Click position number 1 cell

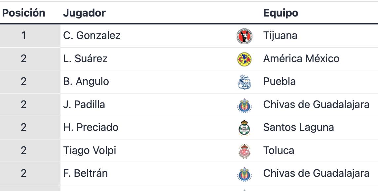click(x=24, y=35)
